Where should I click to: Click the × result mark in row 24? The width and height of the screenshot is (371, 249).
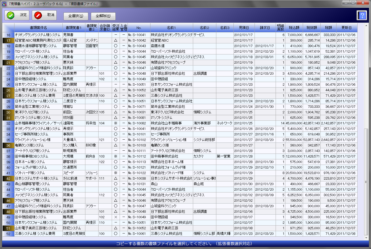pyautogui.click(x=116, y=79)
